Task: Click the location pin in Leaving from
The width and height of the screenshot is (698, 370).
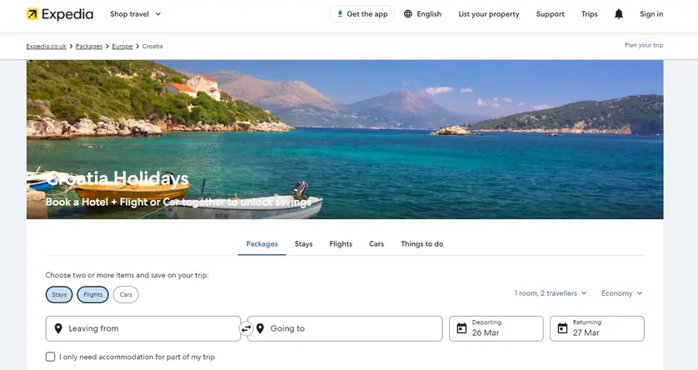Action: pyautogui.click(x=58, y=328)
